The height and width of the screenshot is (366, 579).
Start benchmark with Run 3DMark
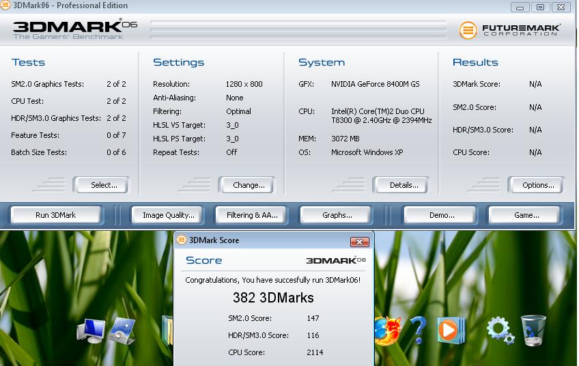pos(56,215)
